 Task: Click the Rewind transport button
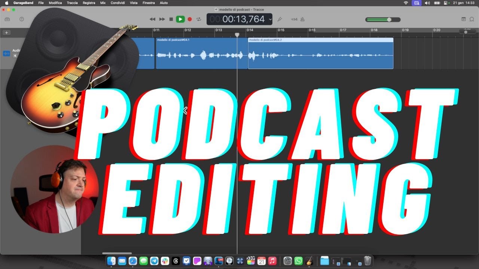click(x=152, y=19)
